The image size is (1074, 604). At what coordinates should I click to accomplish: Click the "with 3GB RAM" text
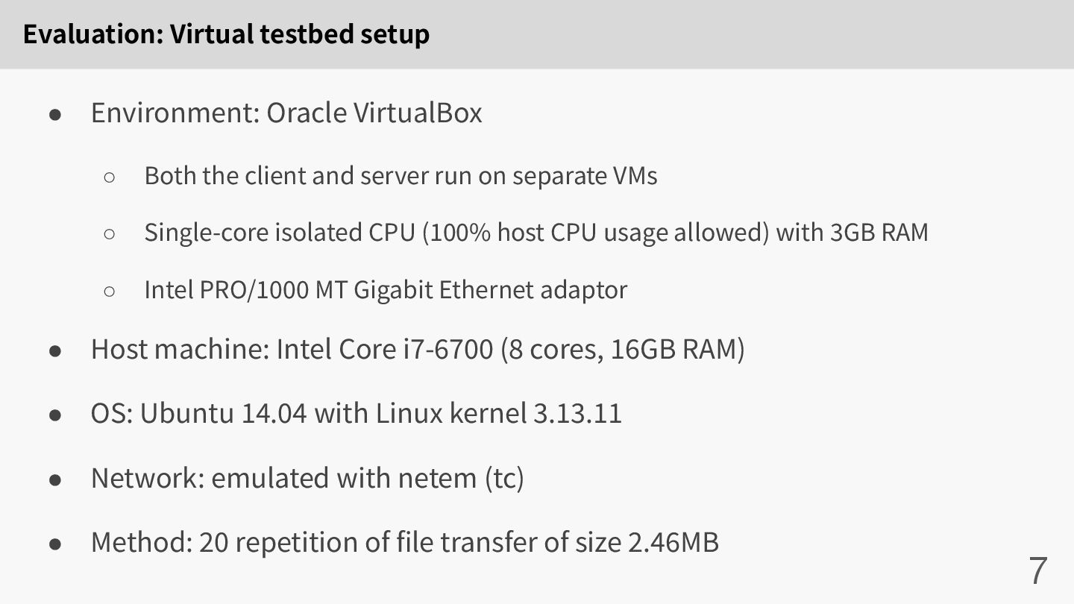coord(852,233)
